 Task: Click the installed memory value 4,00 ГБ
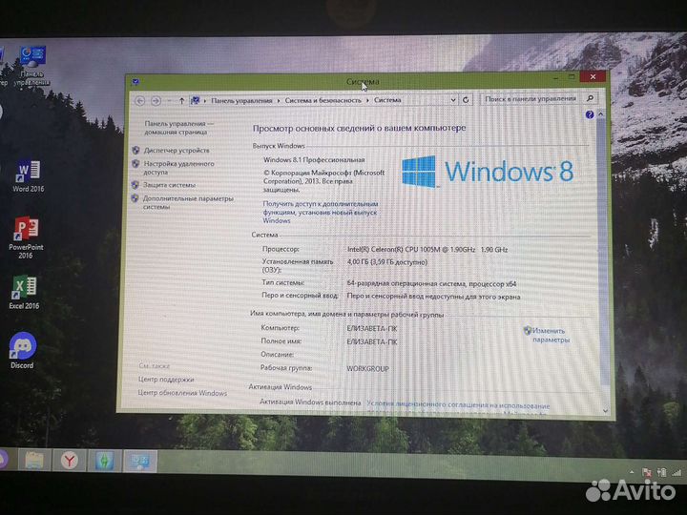(x=386, y=262)
